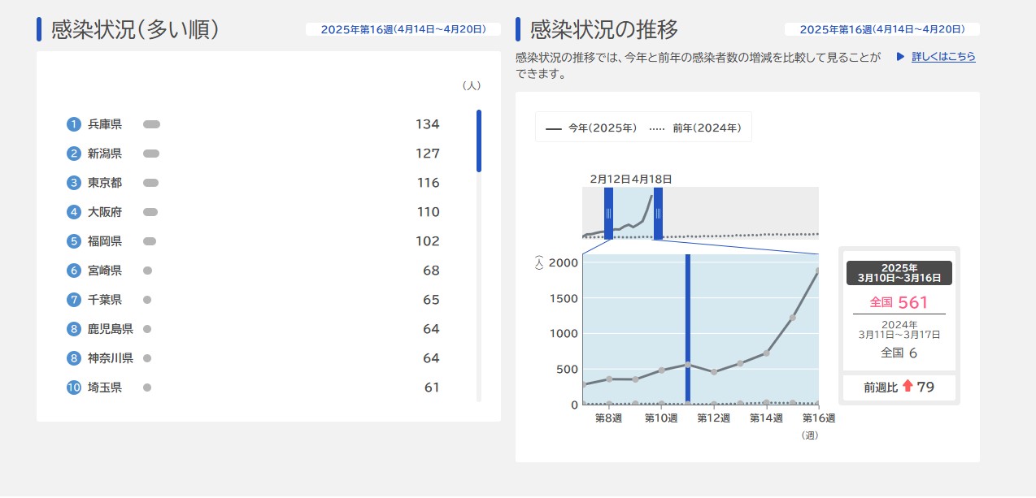Click the 第10週 axis label

pos(661,418)
